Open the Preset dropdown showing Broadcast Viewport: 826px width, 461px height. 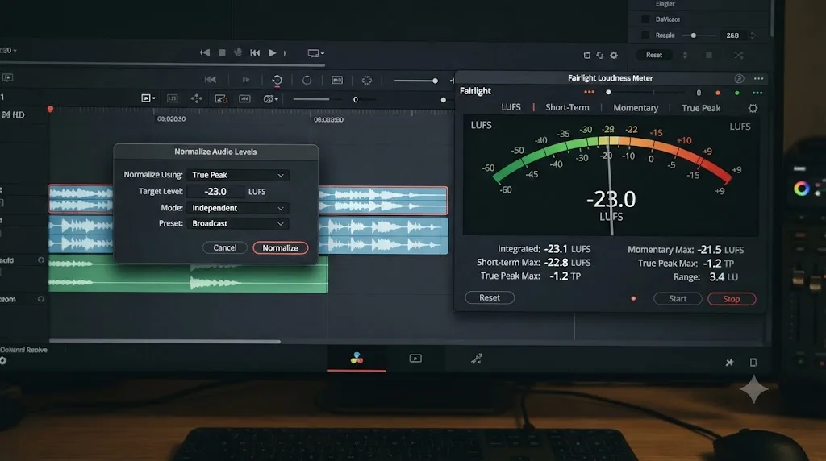pyautogui.click(x=238, y=224)
